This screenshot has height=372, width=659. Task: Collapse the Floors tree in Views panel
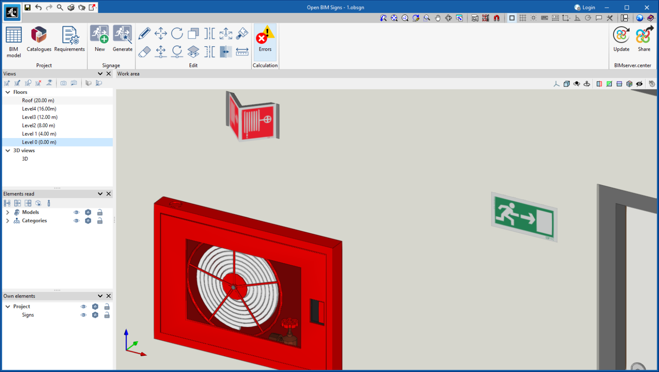pos(7,92)
